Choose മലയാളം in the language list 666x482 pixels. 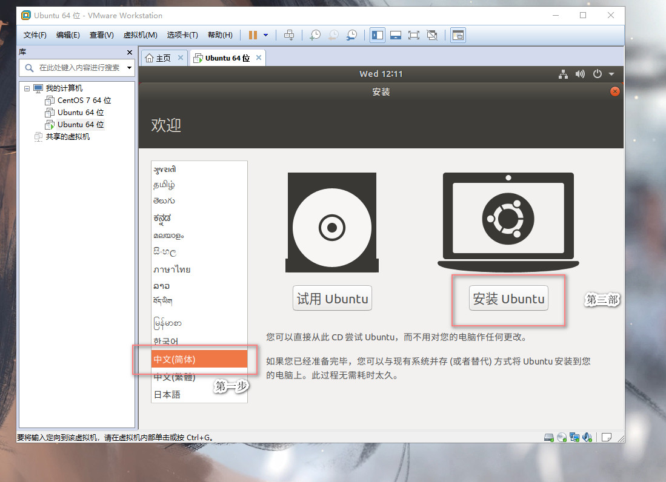(199, 236)
